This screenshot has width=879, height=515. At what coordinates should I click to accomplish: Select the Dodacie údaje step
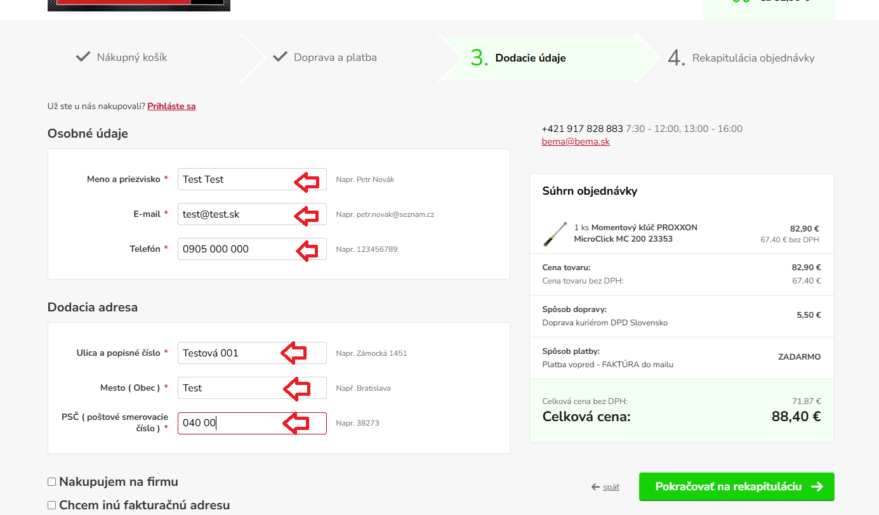(530, 58)
